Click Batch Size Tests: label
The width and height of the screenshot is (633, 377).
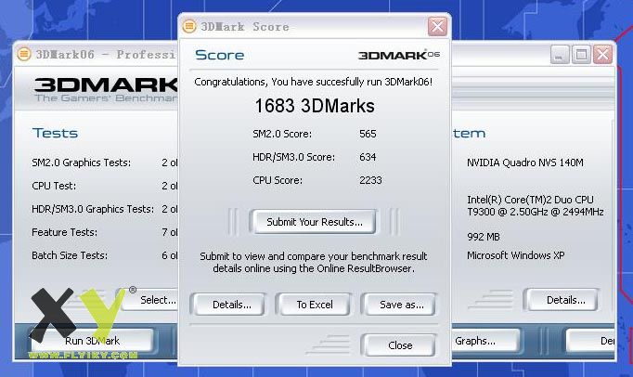click(70, 255)
